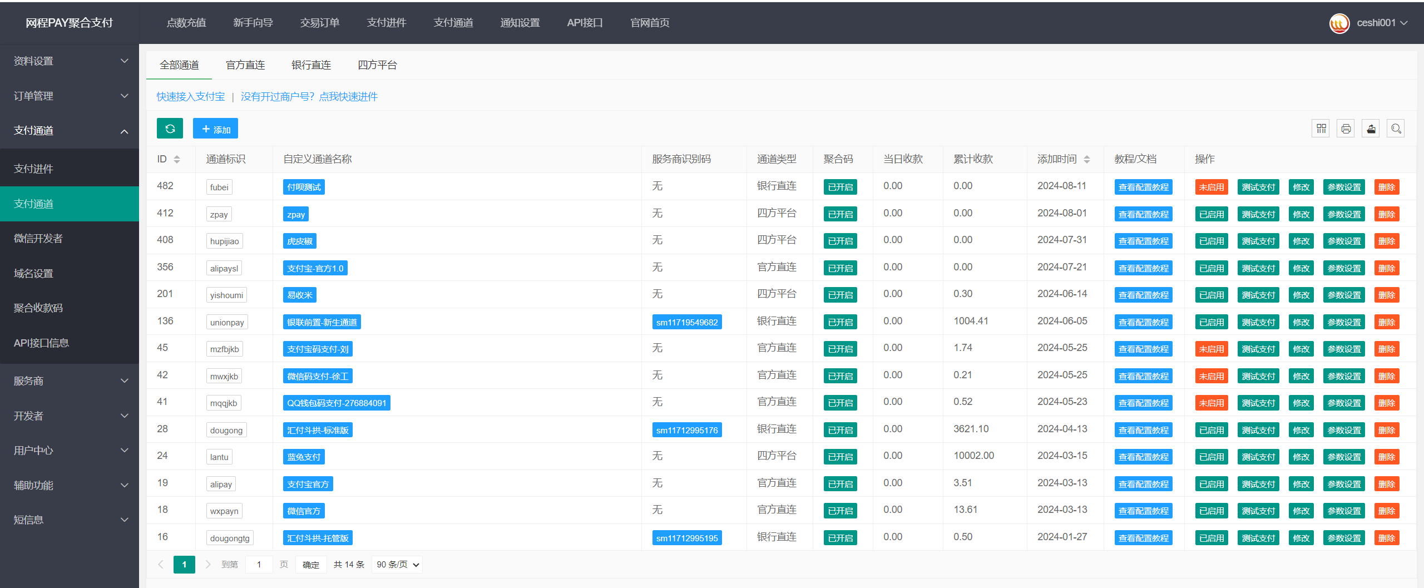Image resolution: width=1424 pixels, height=588 pixels.
Task: Open the 90 条/页 page size dropdown
Action: 397,564
